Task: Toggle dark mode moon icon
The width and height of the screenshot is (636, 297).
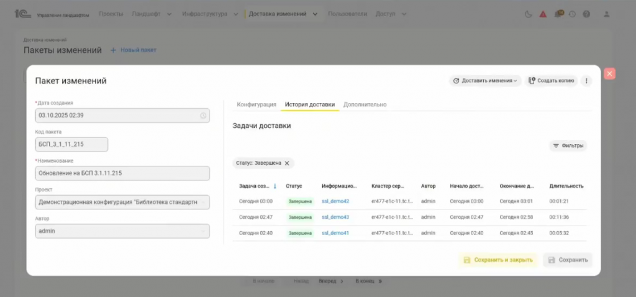Action: [x=528, y=14]
